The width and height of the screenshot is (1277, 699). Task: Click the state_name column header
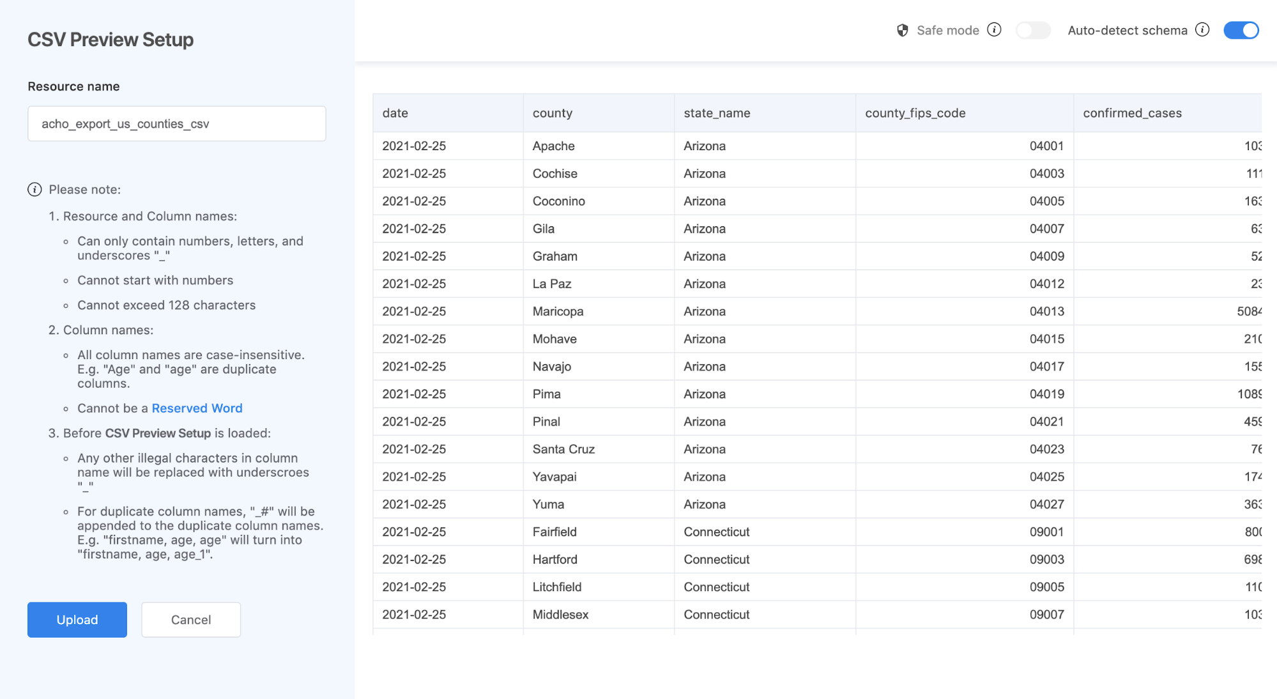717,113
